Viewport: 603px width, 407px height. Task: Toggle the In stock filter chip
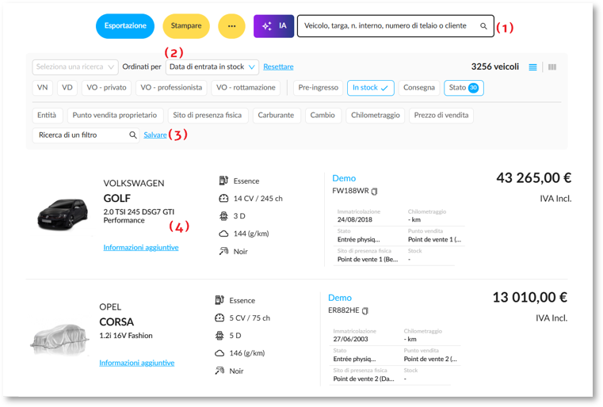click(370, 88)
